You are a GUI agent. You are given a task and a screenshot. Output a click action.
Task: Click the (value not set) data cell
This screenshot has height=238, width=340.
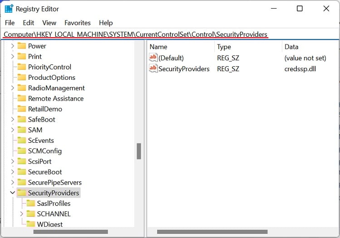click(306, 58)
